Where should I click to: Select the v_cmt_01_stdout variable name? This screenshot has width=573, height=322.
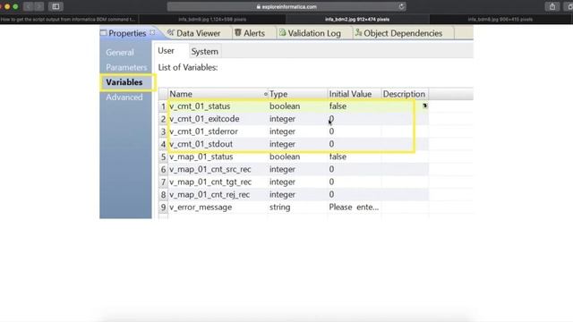(x=201, y=144)
